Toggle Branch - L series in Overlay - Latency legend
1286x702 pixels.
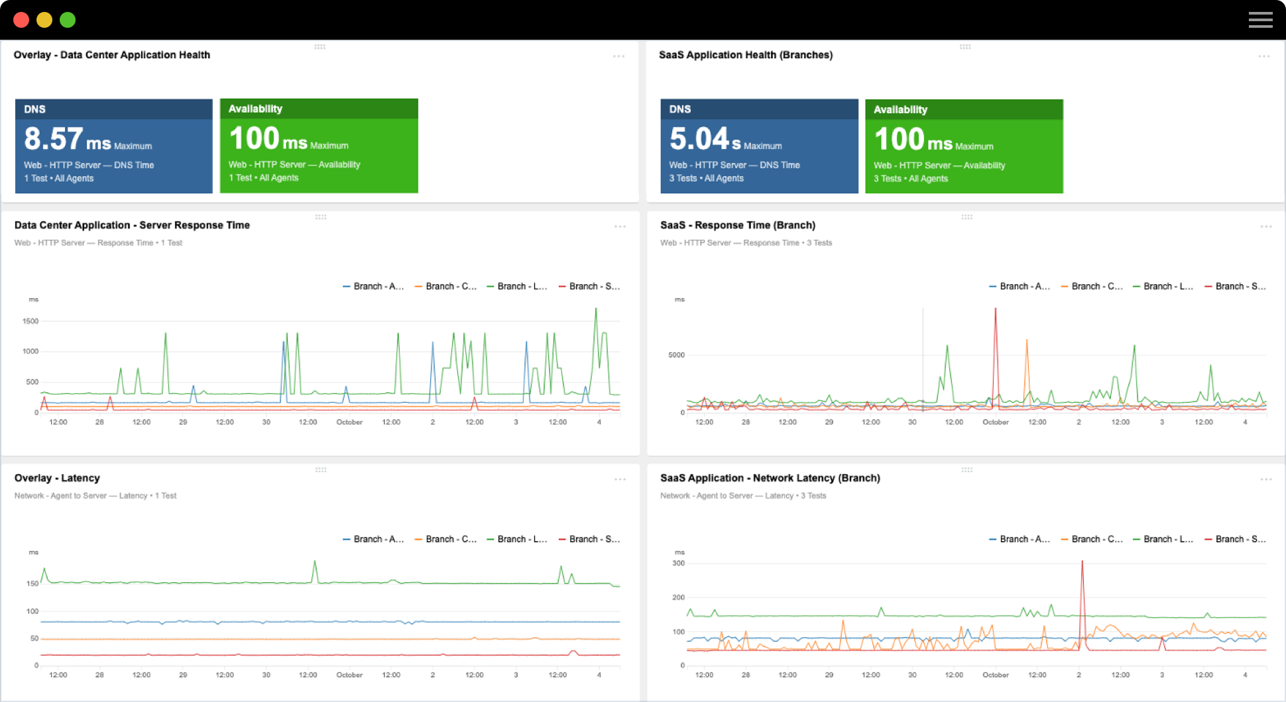pos(517,538)
